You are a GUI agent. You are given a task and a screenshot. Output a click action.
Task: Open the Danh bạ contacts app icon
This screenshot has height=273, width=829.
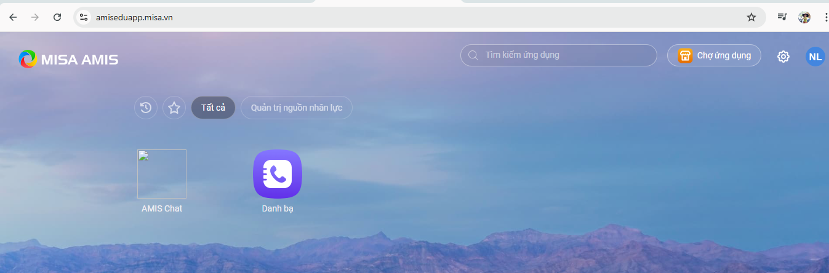278,174
